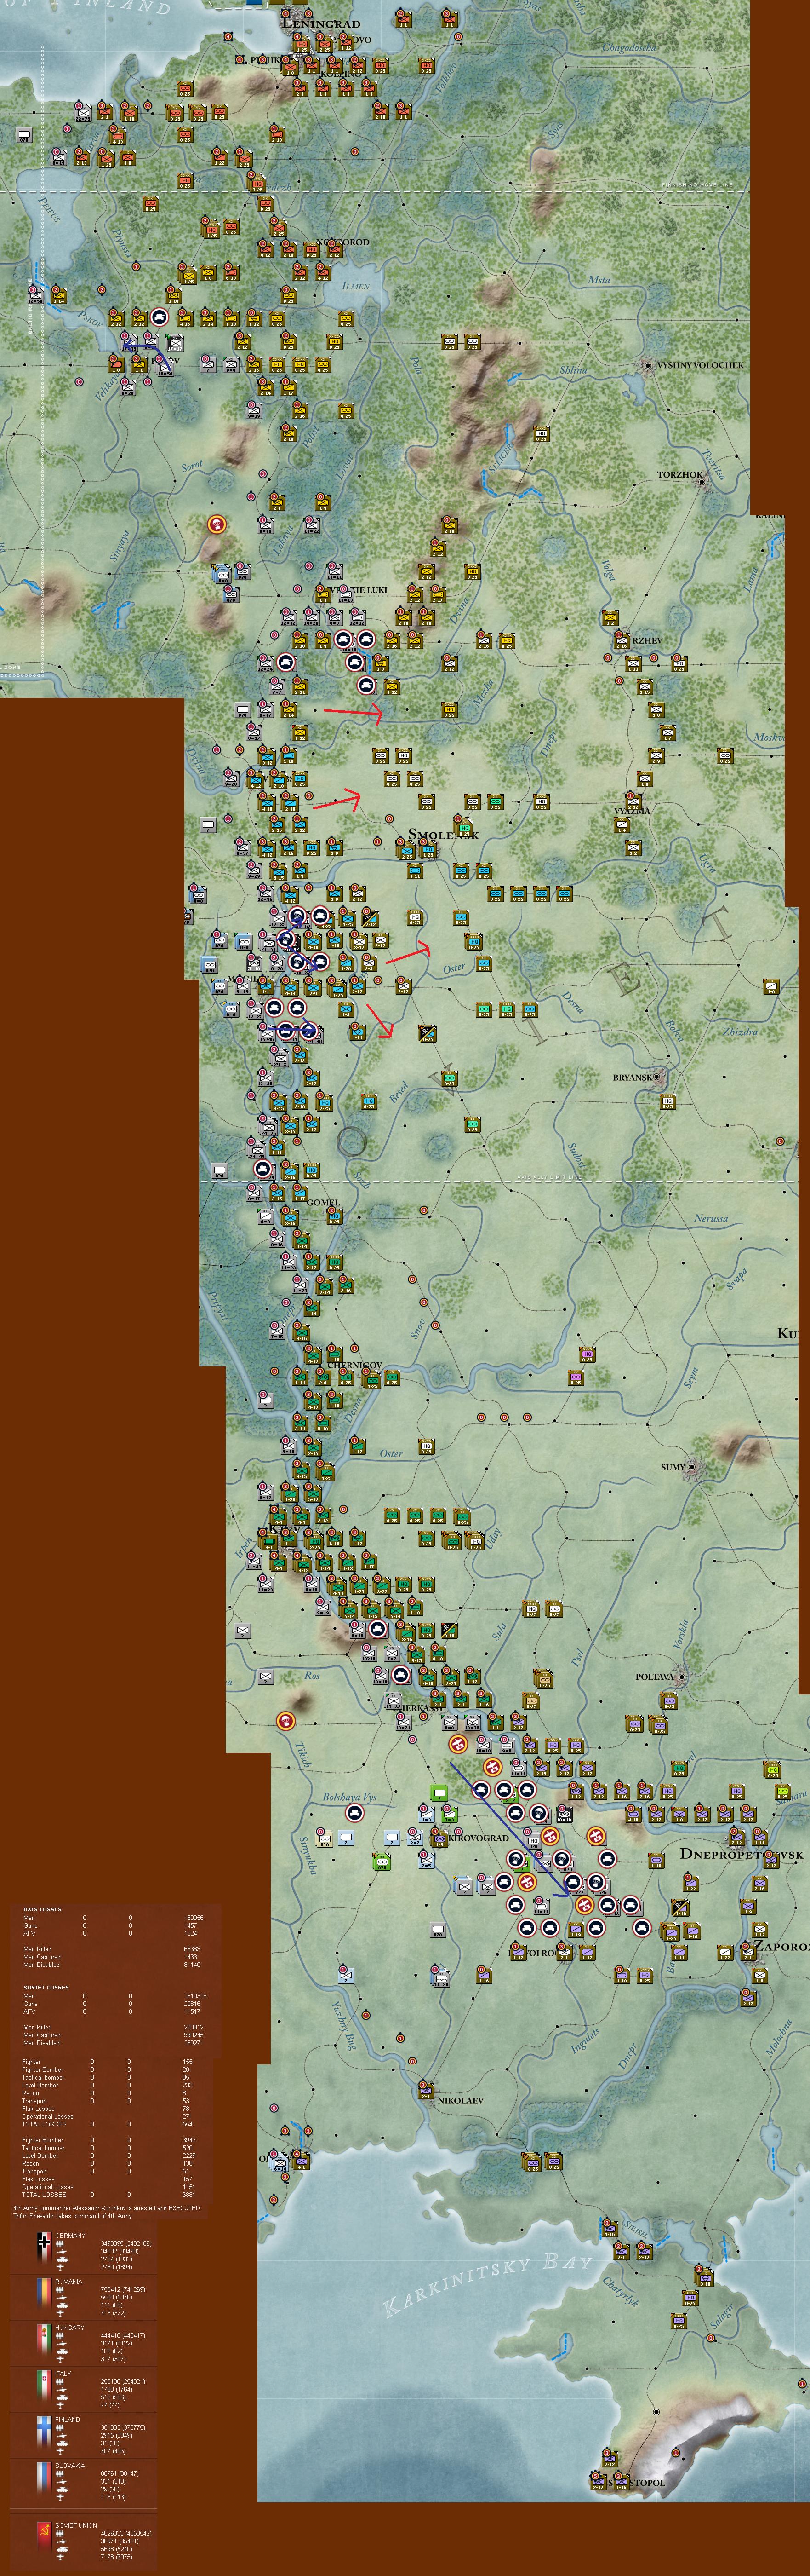Click the Rumania flag entry
This screenshot has width=810, height=2576.
pyautogui.click(x=45, y=2296)
